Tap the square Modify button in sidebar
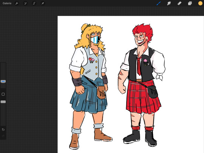Viewport: 204px width, 153px height. 3,94
